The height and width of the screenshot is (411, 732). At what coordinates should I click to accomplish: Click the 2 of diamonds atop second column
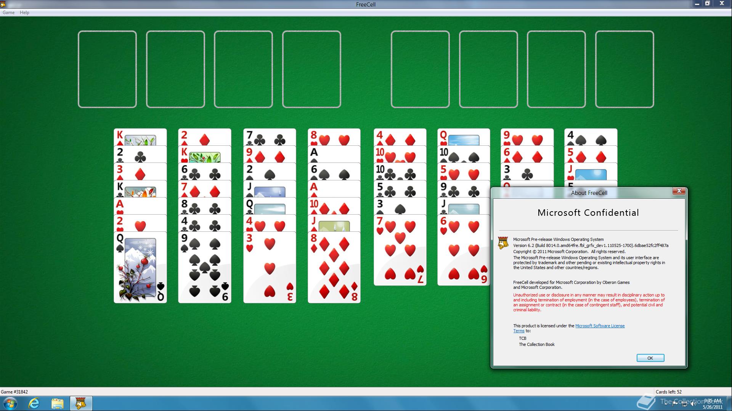(205, 137)
